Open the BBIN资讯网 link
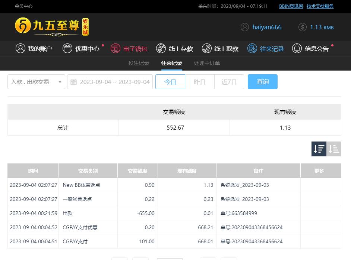This screenshot has width=351, height=260. coord(291,6)
